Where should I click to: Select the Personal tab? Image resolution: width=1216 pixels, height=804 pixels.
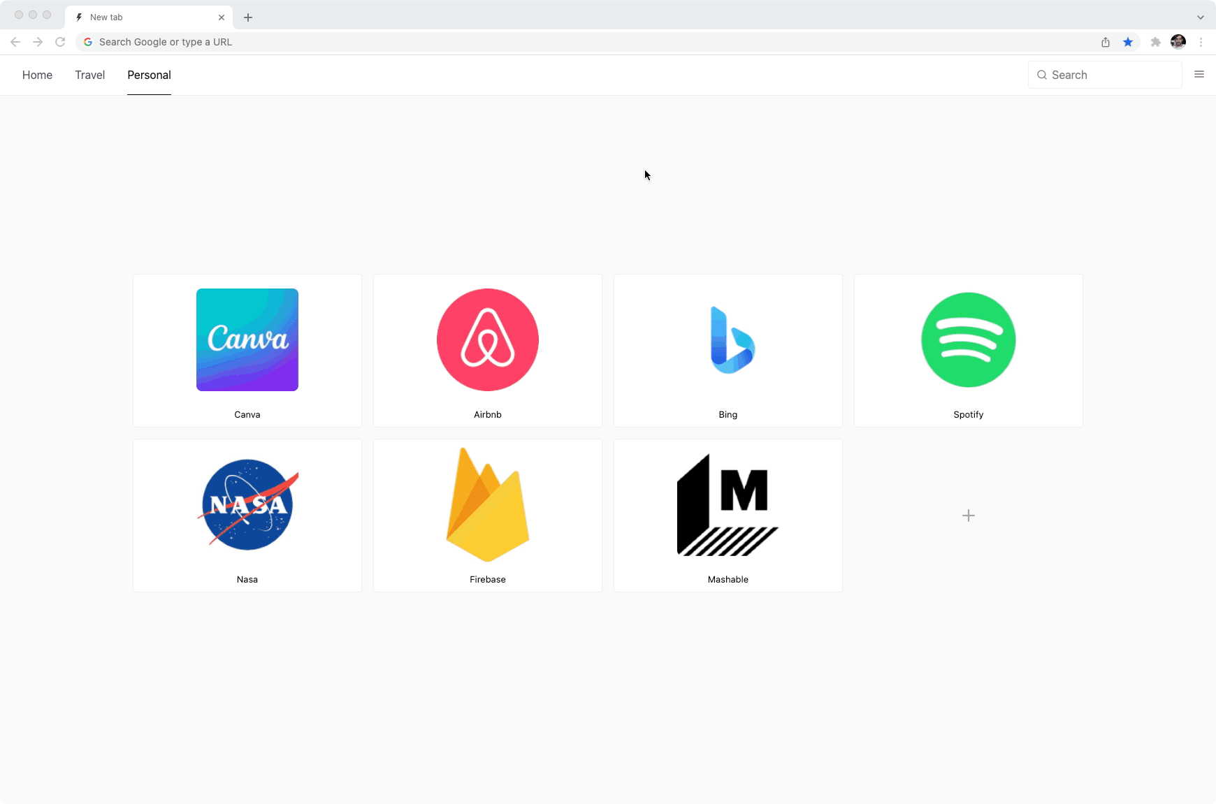(149, 75)
